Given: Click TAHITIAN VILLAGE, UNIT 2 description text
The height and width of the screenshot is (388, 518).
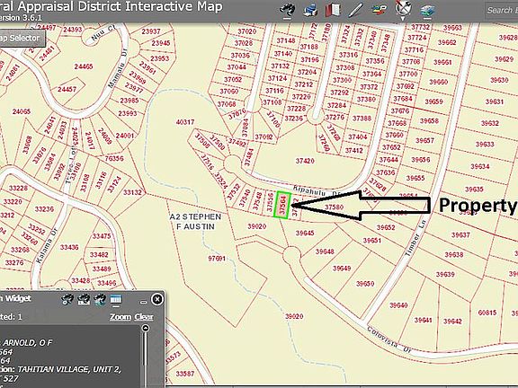Looking at the screenshot, I should (x=69, y=369).
